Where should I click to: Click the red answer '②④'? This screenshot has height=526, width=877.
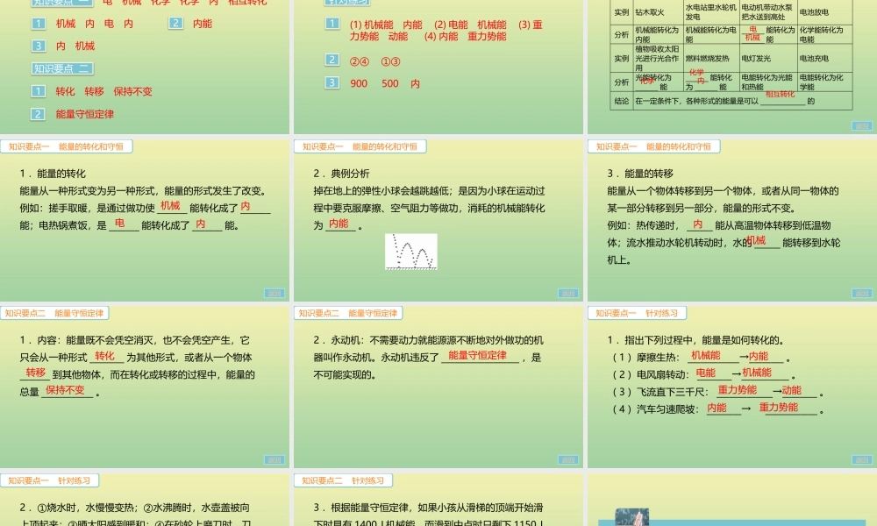click(x=360, y=61)
